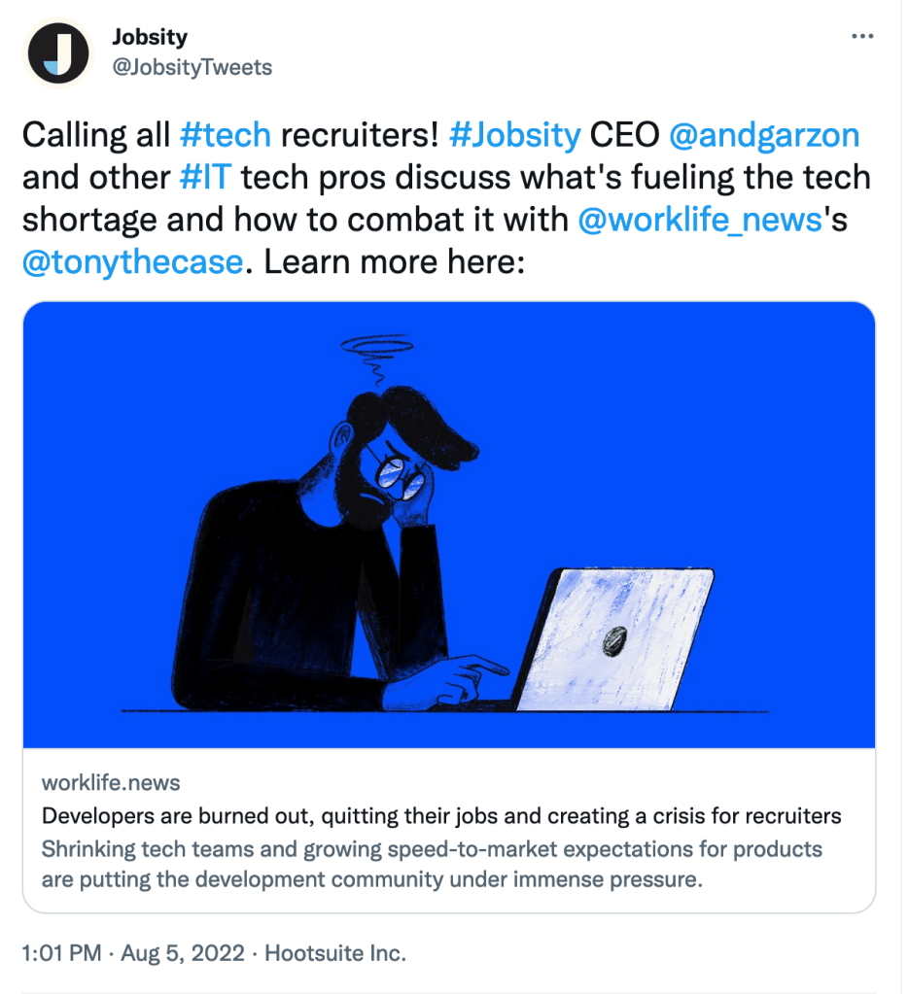This screenshot has width=909, height=994.
Task: Click the Jobsity profile avatar
Action: 58,51
